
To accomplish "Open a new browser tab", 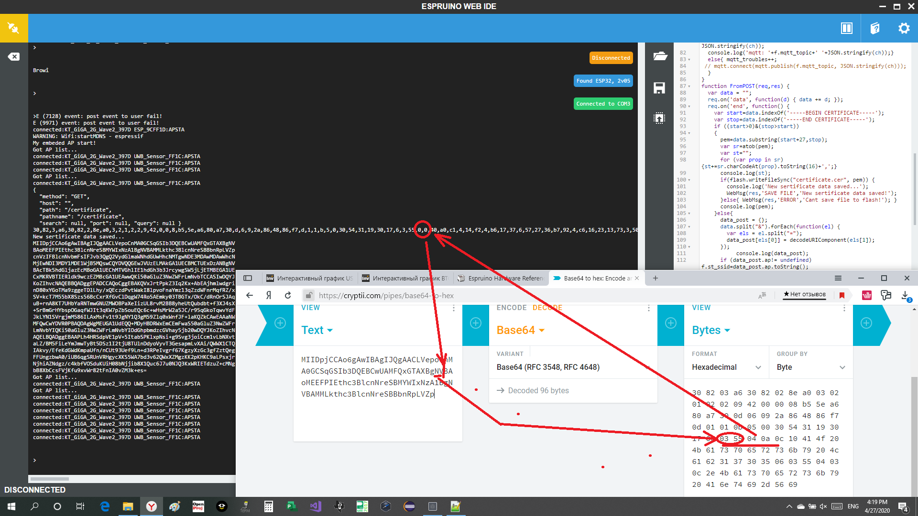I will pos(655,278).
